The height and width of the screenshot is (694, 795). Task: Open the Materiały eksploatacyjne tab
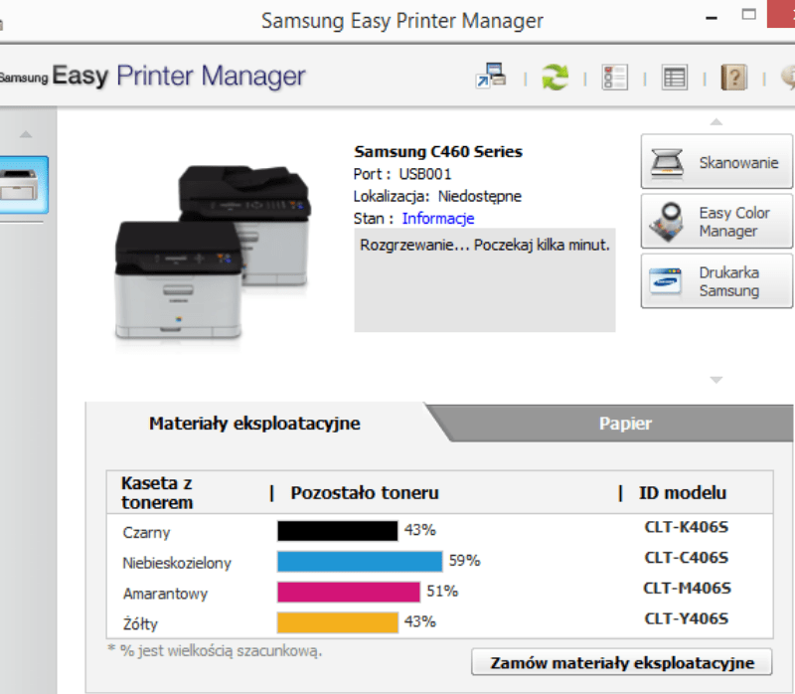point(254,423)
